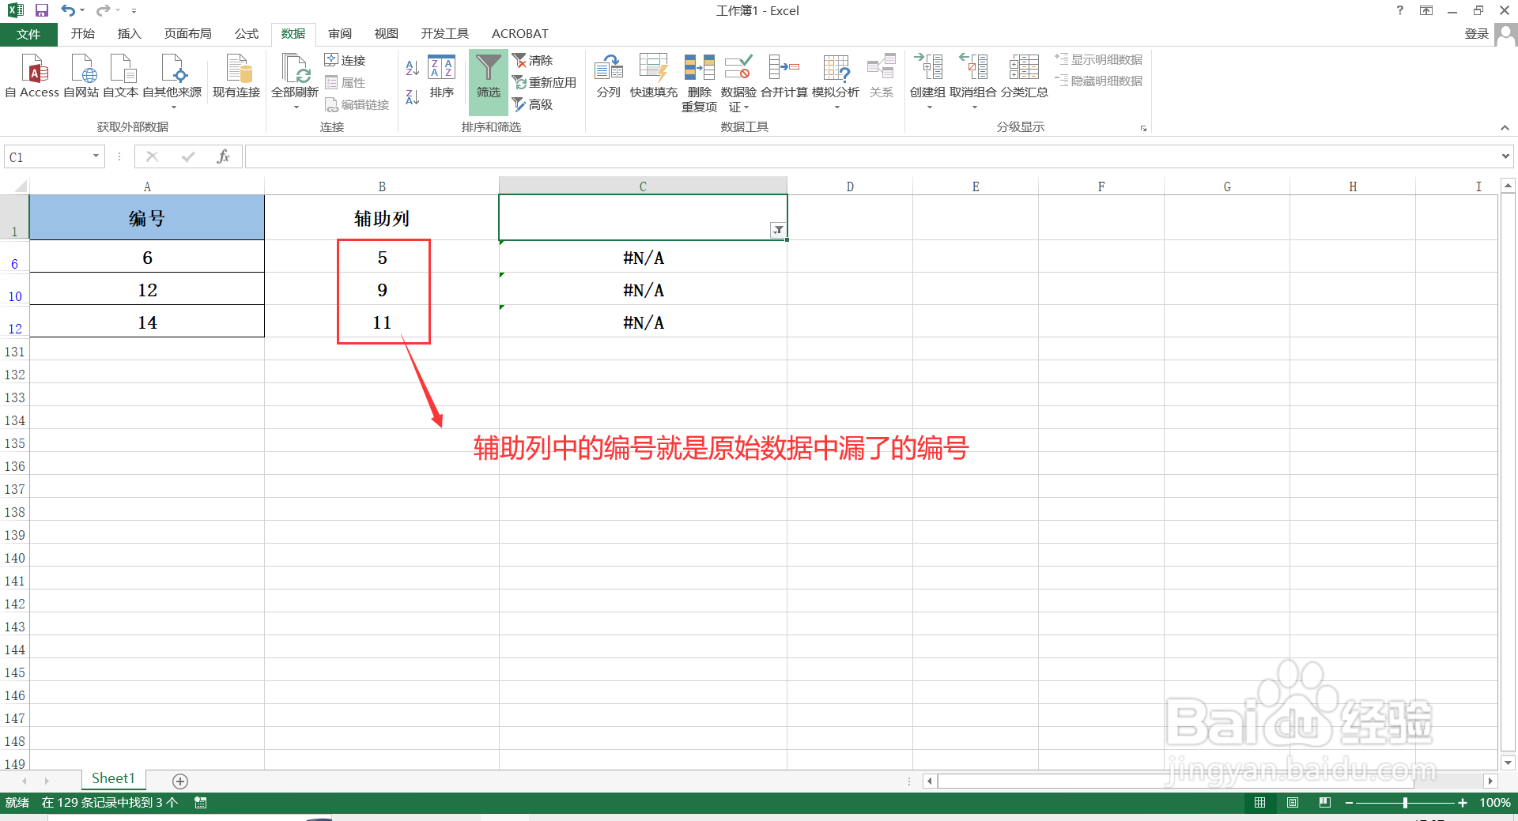This screenshot has height=821, width=1518.
Task: Expand the formula bar
Action: click(x=1505, y=156)
